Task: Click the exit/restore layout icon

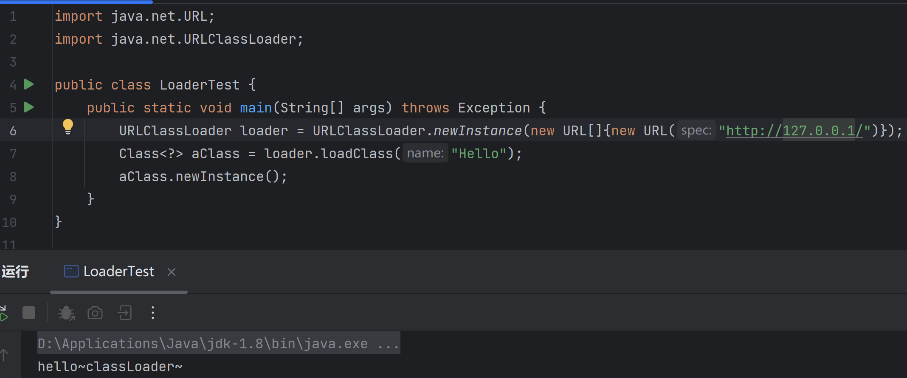Action: click(125, 313)
